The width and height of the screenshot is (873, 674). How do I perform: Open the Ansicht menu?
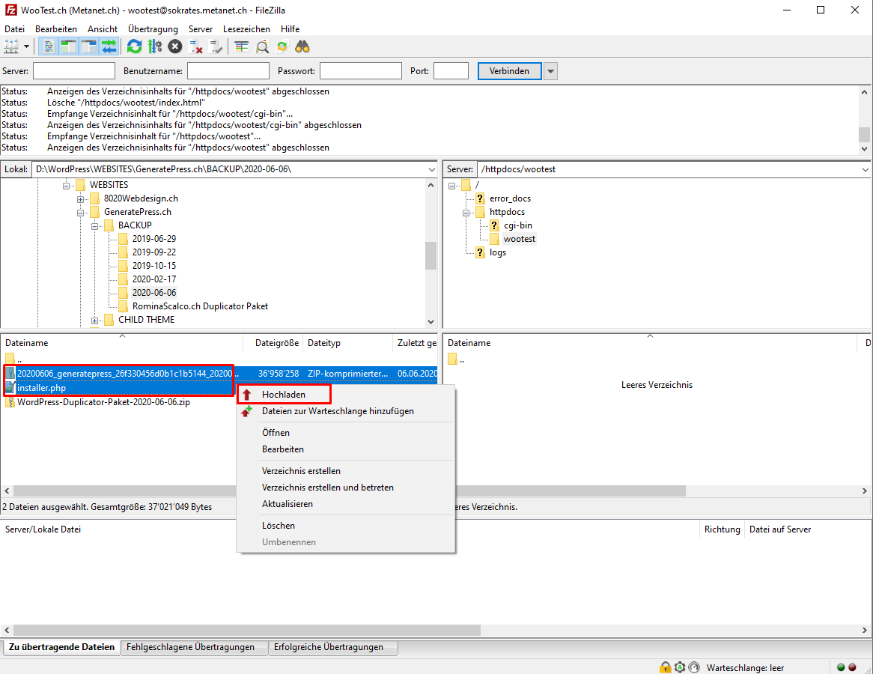(x=103, y=29)
